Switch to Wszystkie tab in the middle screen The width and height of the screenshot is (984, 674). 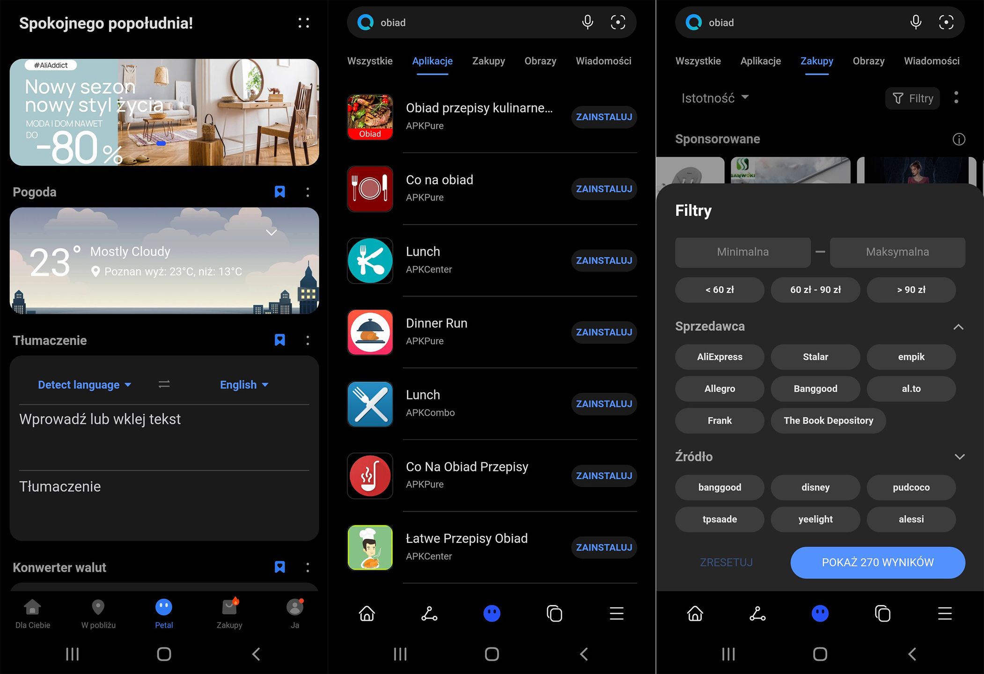[370, 61]
